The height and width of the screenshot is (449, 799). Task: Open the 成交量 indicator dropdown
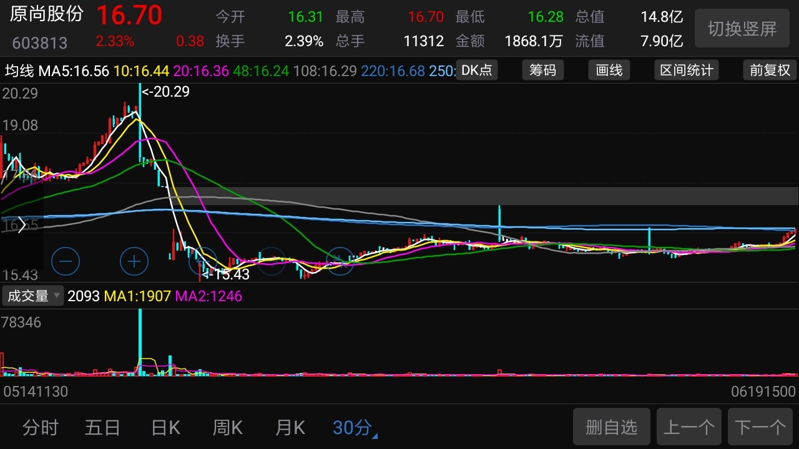[33, 296]
